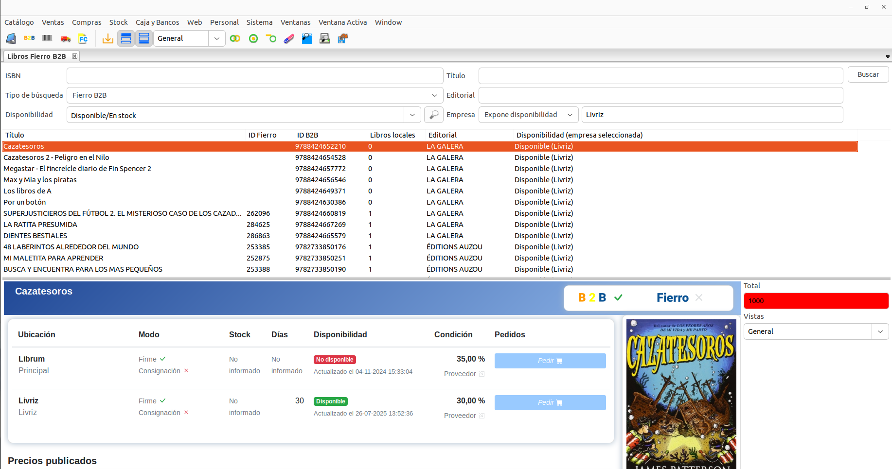Expand the Vistas General dropdown
Viewport: 892px width, 469px height.
(880, 331)
